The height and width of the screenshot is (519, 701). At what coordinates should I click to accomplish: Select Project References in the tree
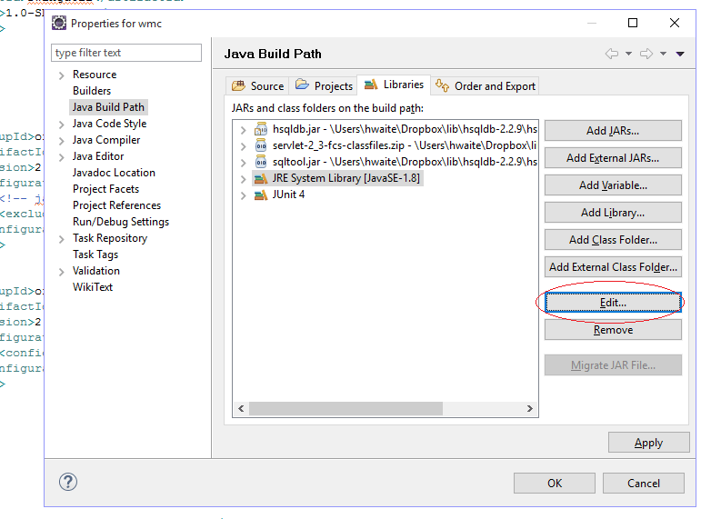tap(116, 205)
